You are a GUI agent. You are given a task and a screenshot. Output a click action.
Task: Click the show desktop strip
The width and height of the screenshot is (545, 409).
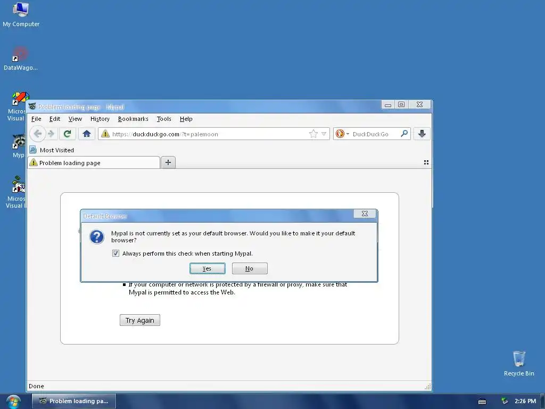pos(542,402)
